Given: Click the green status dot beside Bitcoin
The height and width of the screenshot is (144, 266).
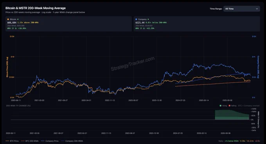Looking at the screenshot, I should (x=18, y=19).
